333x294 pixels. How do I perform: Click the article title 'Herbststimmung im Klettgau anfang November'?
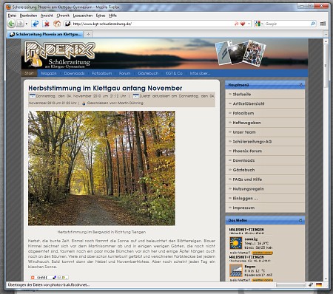pos(105,88)
